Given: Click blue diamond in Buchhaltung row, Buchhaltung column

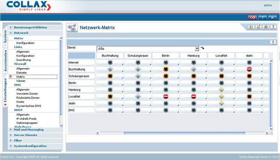Looking at the screenshot, I should (110, 69).
